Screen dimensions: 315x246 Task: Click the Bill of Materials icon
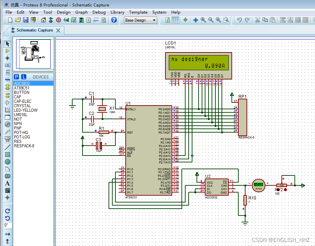(x=89, y=20)
